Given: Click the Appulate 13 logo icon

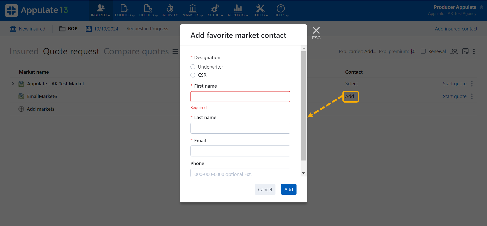Looking at the screenshot, I should pos(11,10).
